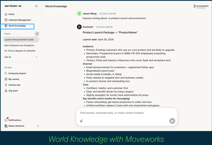
Task: Select World Knowledge in the sidebar
Action: click(x=17, y=26)
